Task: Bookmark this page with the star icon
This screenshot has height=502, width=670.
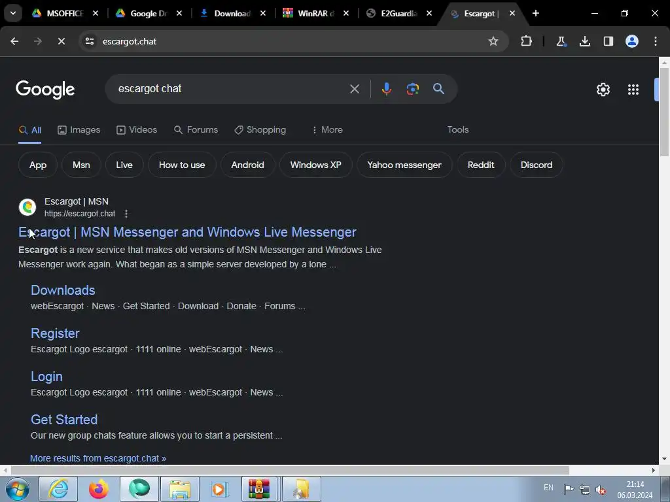Action: pos(493,41)
